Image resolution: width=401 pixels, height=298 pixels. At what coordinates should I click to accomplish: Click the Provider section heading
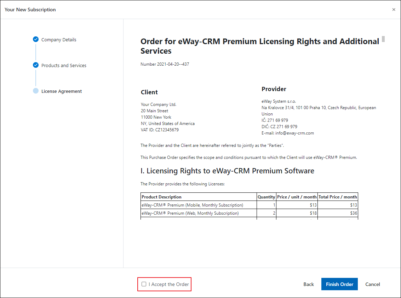274,89
